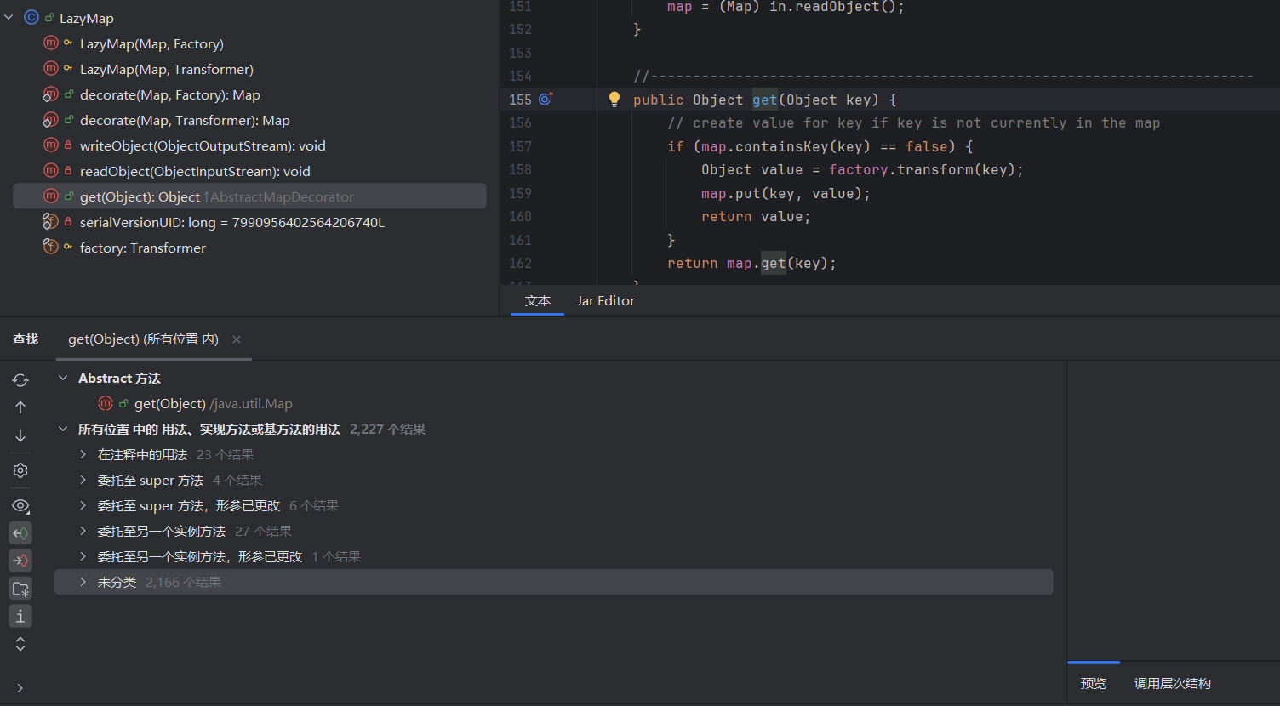Toggle the info button in find toolbar
This screenshot has width=1280, height=706.
tap(20, 616)
